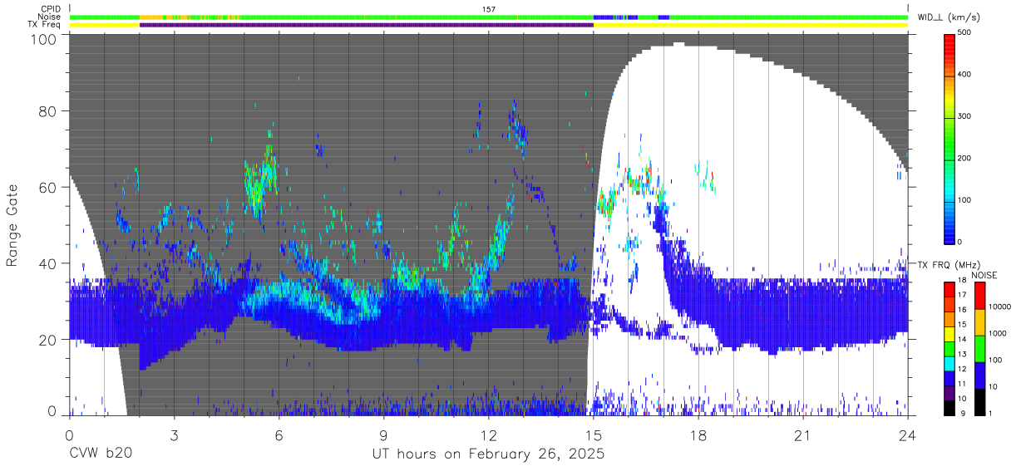Click the CPID value 157
The width and height of the screenshot is (1021, 471).
point(489,8)
